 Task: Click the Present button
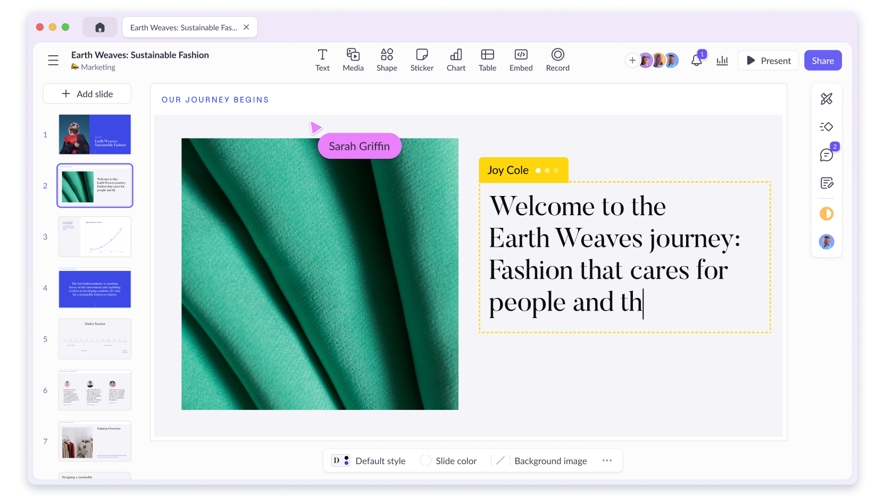click(769, 61)
